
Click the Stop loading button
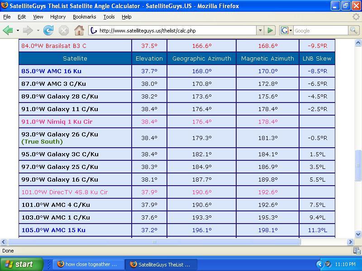click(63, 30)
